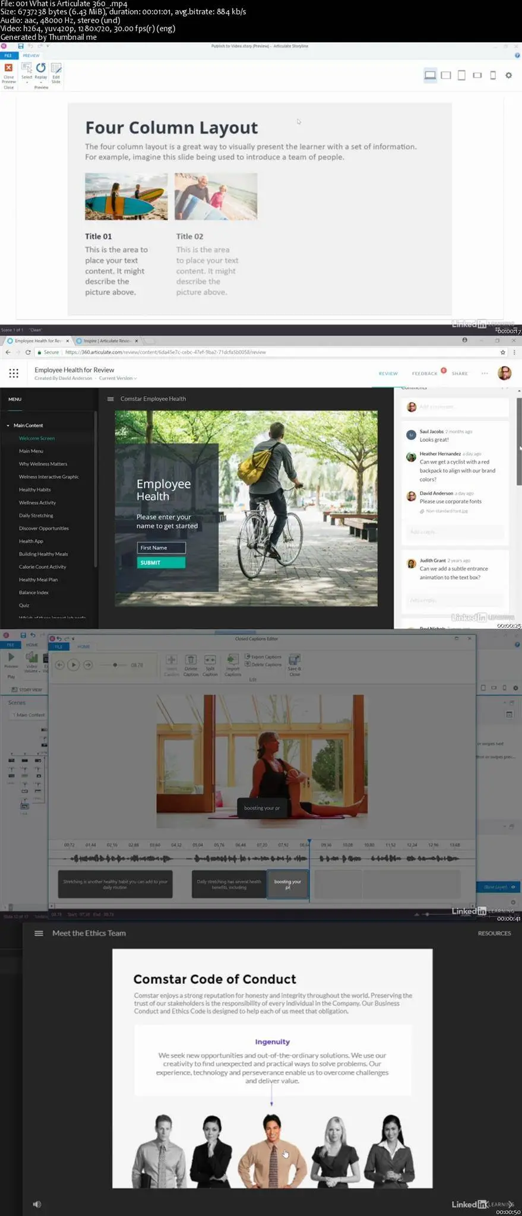522x1216 pixels.
Task: Close the Employee Health browser tab
Action: [x=67, y=341]
